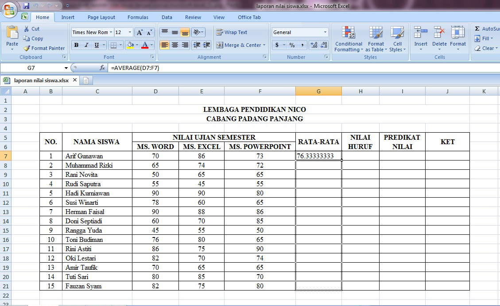Click the Delete cells icon
The width and height of the screenshot is (500, 306).
coord(439,32)
